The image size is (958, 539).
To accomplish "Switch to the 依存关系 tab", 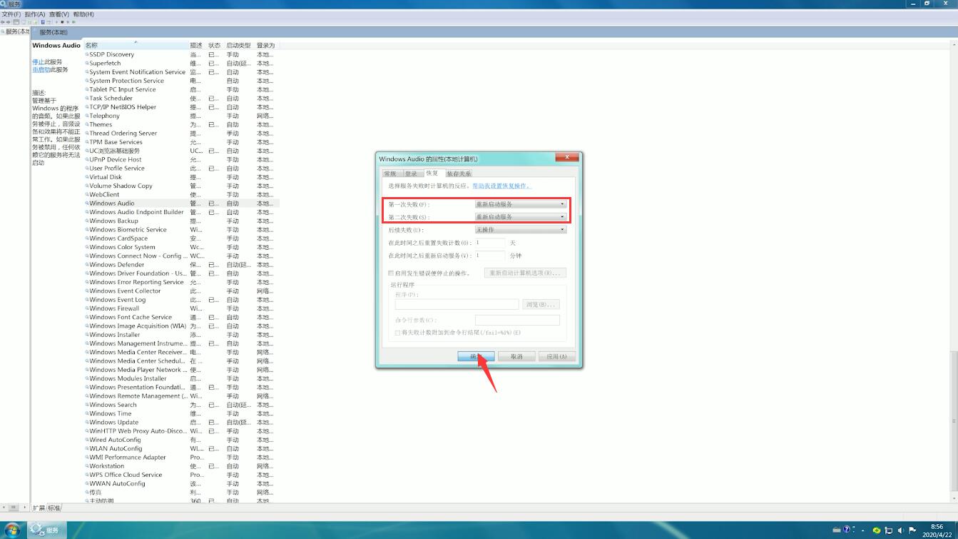I will pos(459,173).
